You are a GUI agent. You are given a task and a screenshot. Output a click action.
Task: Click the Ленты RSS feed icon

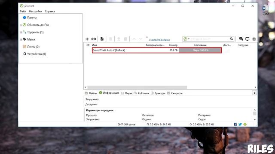click(24, 47)
